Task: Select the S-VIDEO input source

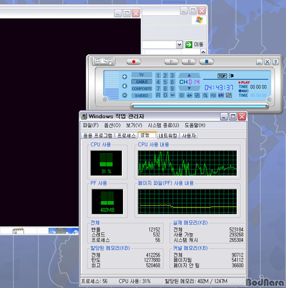Action: 142,95
